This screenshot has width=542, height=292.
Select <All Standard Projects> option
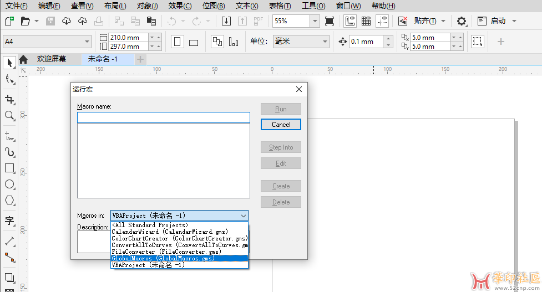(x=179, y=225)
